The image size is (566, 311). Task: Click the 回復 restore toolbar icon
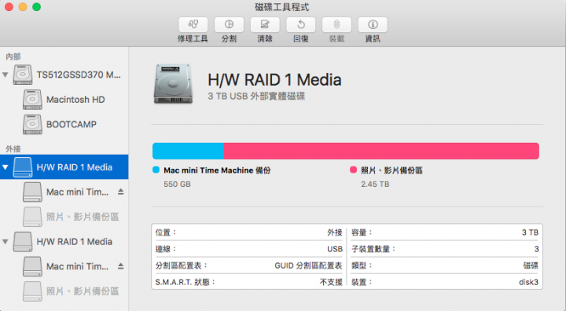(300, 24)
